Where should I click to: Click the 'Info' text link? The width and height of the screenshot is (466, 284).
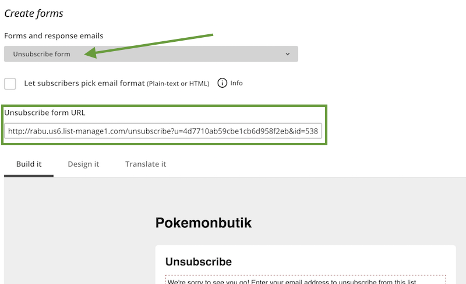coord(236,83)
